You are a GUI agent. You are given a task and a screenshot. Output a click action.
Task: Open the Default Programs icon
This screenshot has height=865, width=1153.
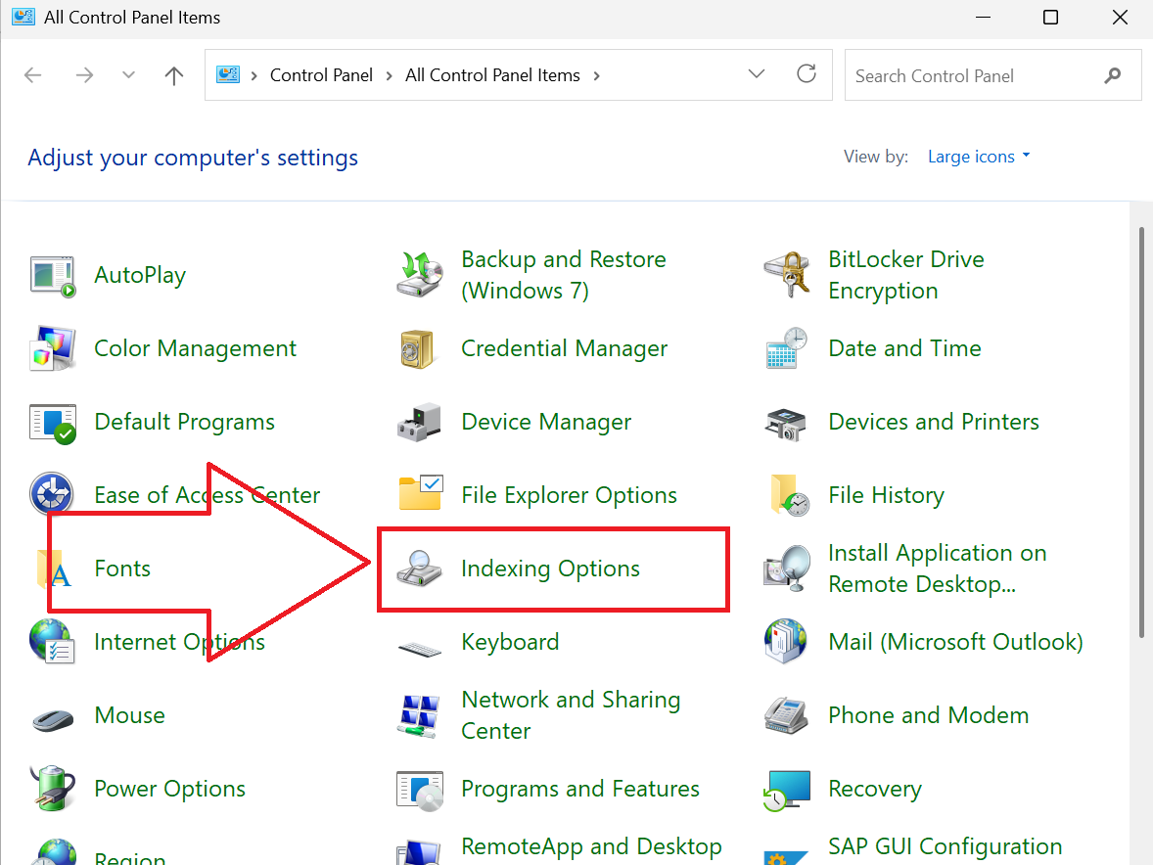click(52, 423)
